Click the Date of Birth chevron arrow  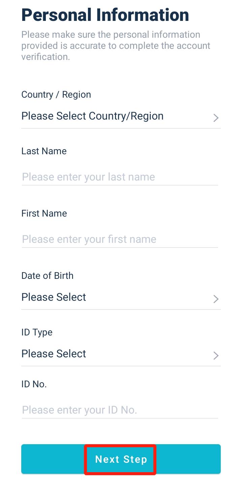point(216,299)
